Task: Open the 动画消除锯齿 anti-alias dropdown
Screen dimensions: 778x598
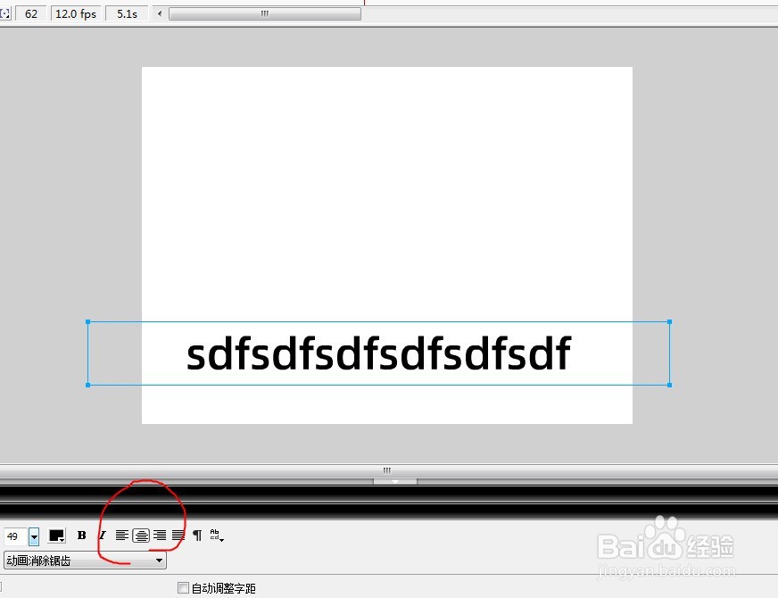Action: (x=157, y=560)
